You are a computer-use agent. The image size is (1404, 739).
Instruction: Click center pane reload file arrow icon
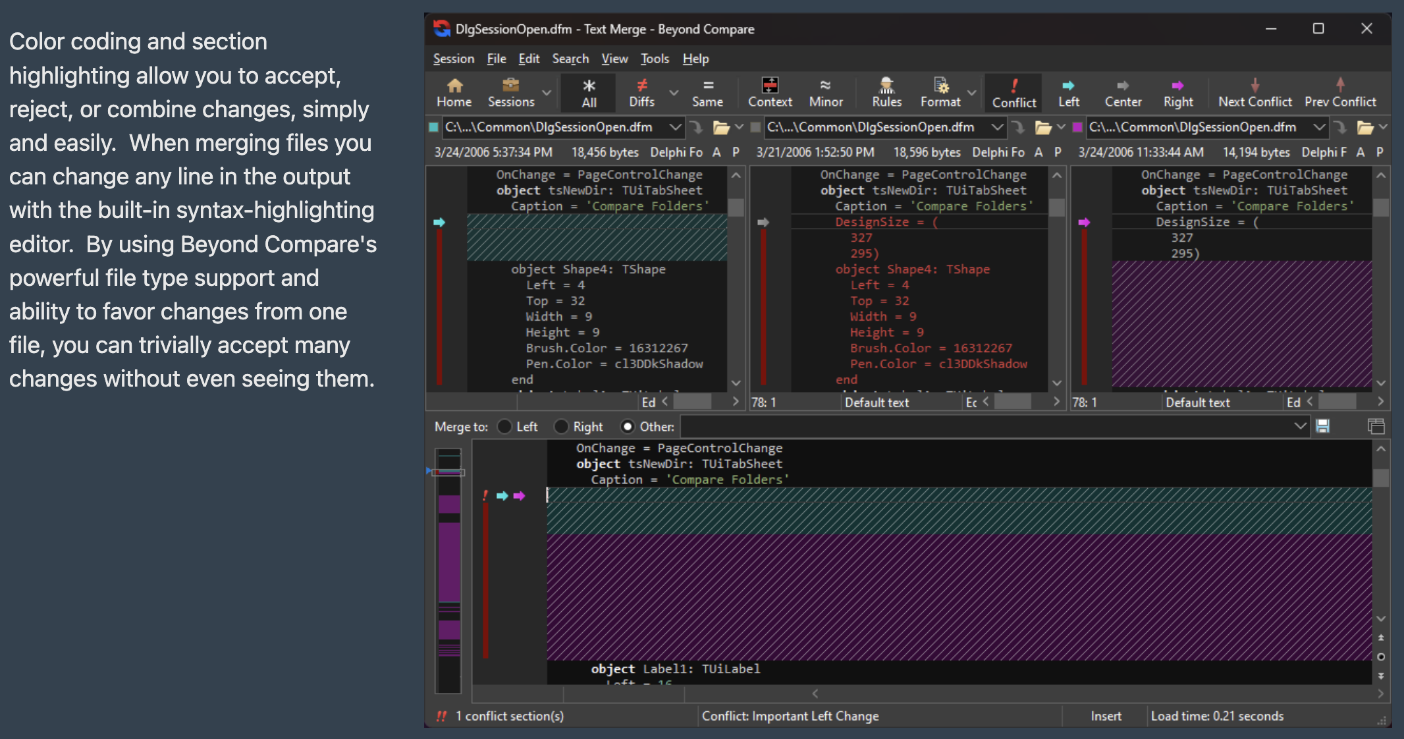(1018, 127)
